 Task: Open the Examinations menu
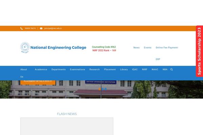tap(77, 70)
